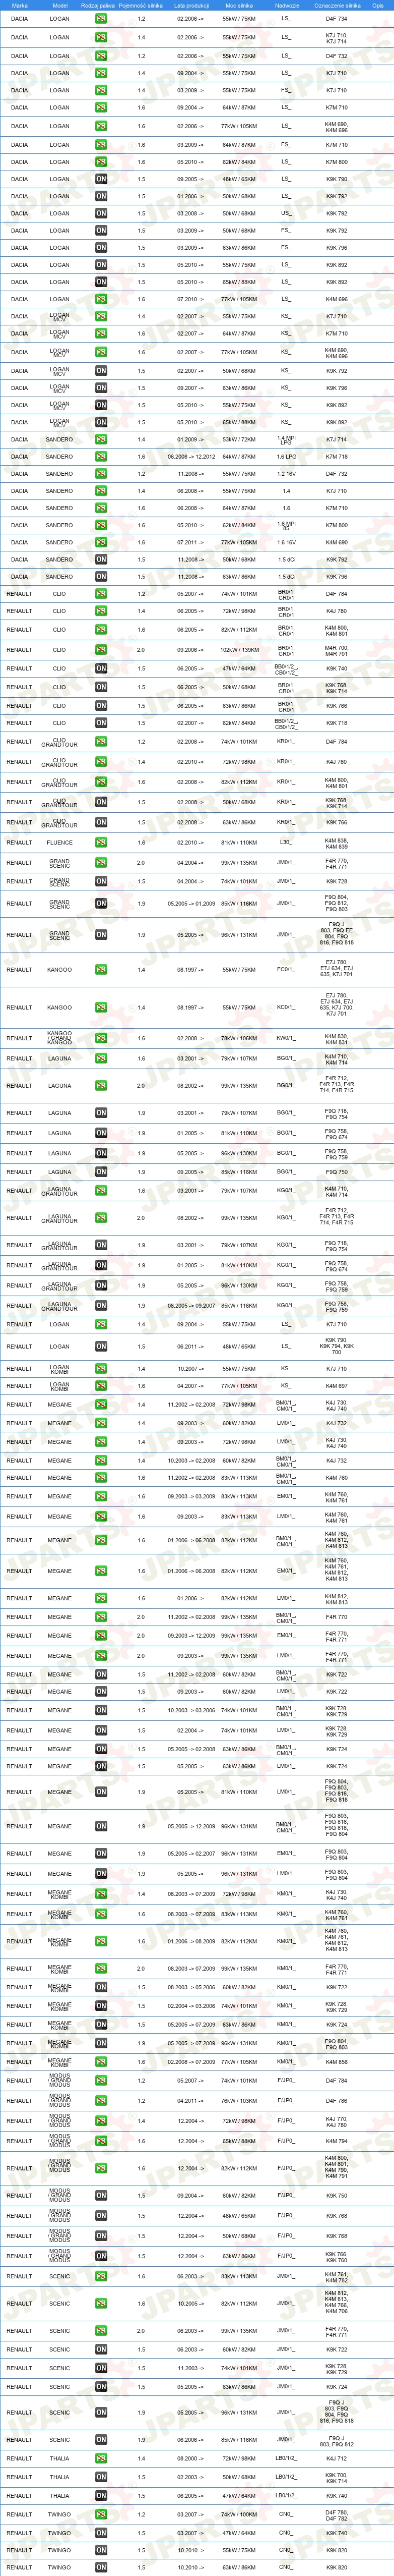Click engine code 'D4F 786' cell
This screenshot has height=2576, width=394.
[x=337, y=2101]
